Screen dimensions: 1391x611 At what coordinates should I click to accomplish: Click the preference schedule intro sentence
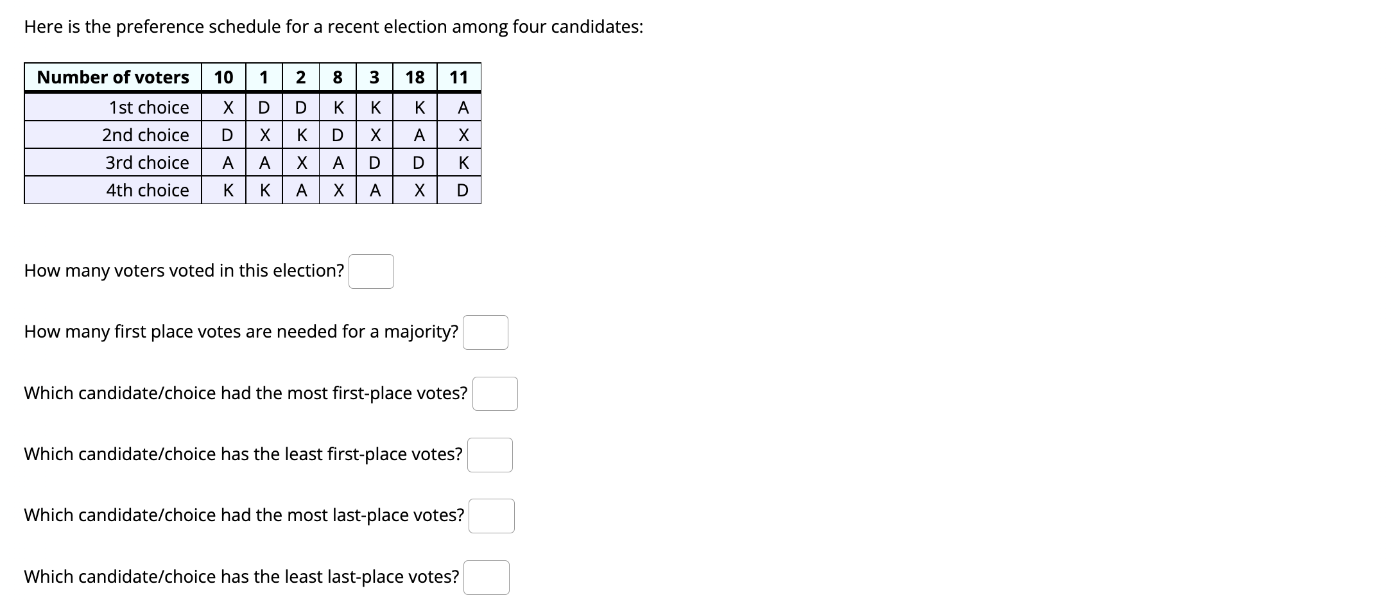[x=333, y=27]
